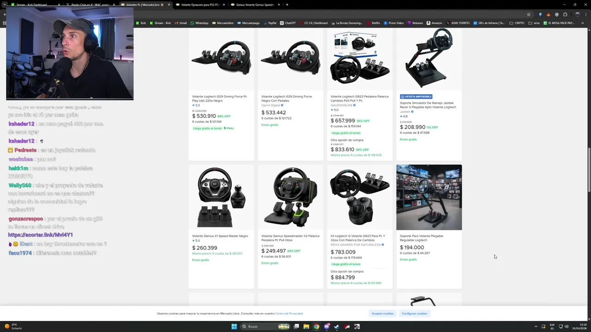Open the aires bookmarks folder
The width and height of the screenshot is (591, 332).
[x=534, y=23]
